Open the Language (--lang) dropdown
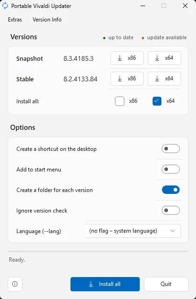The image size is (196, 299). [x=133, y=231]
